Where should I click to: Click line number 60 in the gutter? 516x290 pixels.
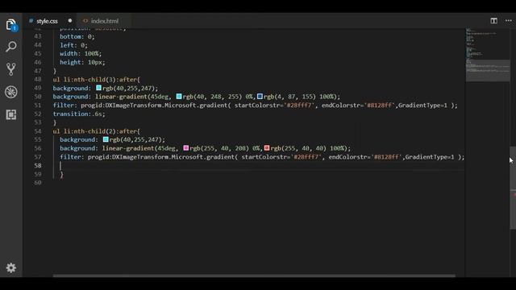(38, 183)
